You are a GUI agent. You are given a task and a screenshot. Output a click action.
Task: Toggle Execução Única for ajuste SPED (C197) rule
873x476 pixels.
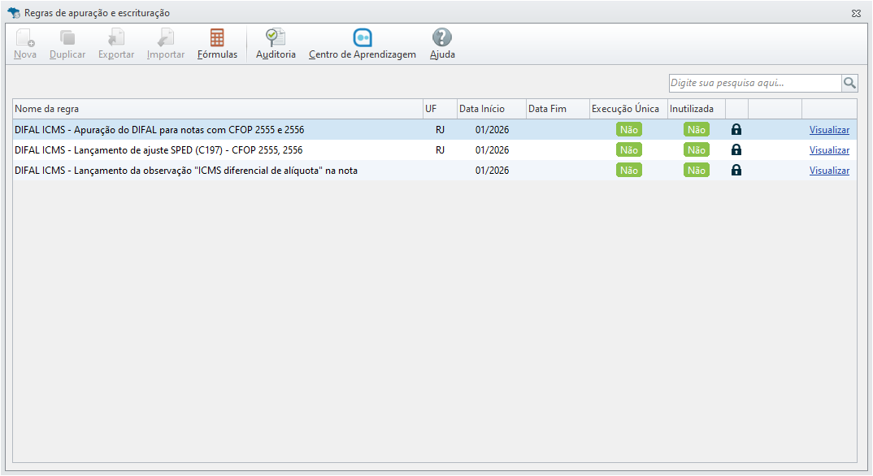(629, 150)
